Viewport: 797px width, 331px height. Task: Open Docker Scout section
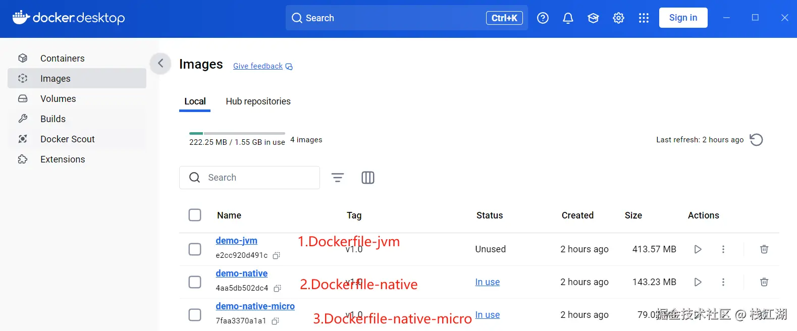[77, 139]
